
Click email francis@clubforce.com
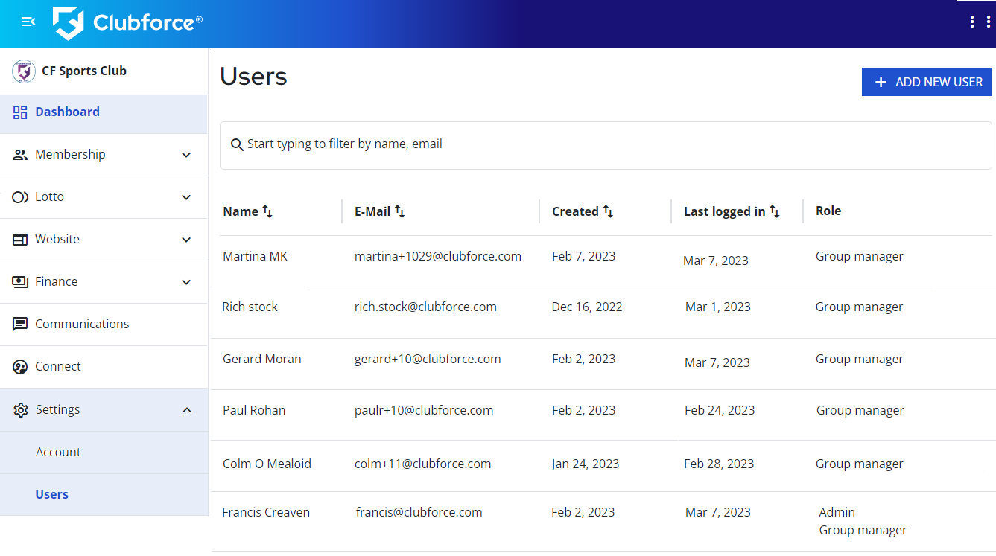click(419, 513)
